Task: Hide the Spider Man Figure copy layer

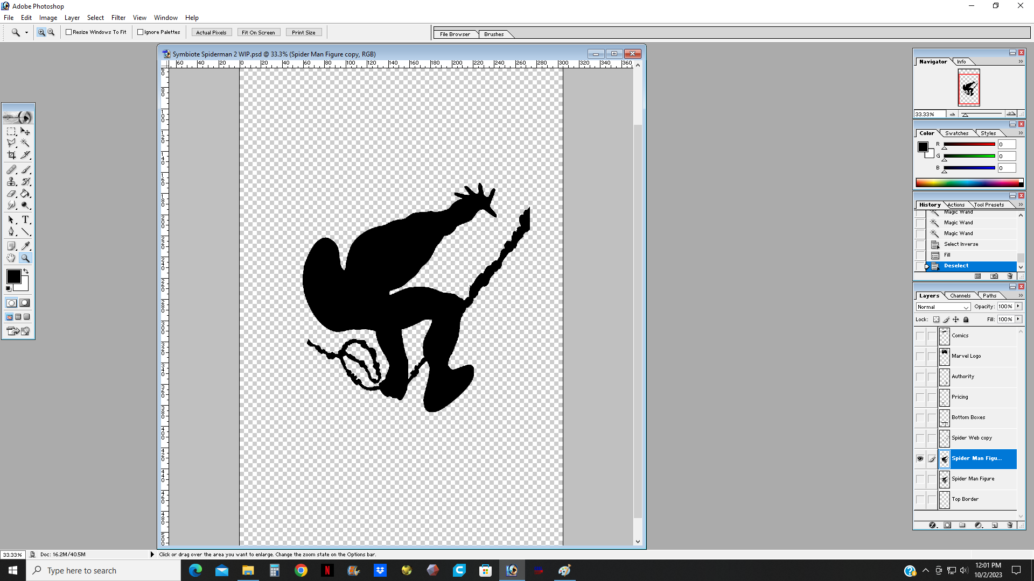Action: point(920,459)
